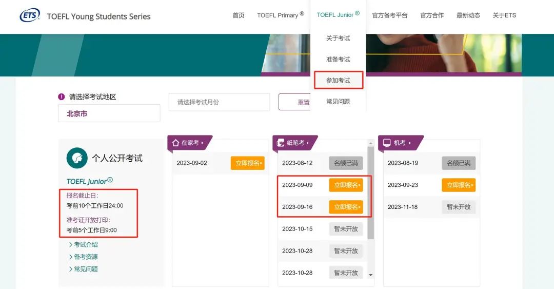Click 名额已满 for 2023-08-19 computer exam
Viewport: 554px width, 289px height.
(x=459, y=163)
